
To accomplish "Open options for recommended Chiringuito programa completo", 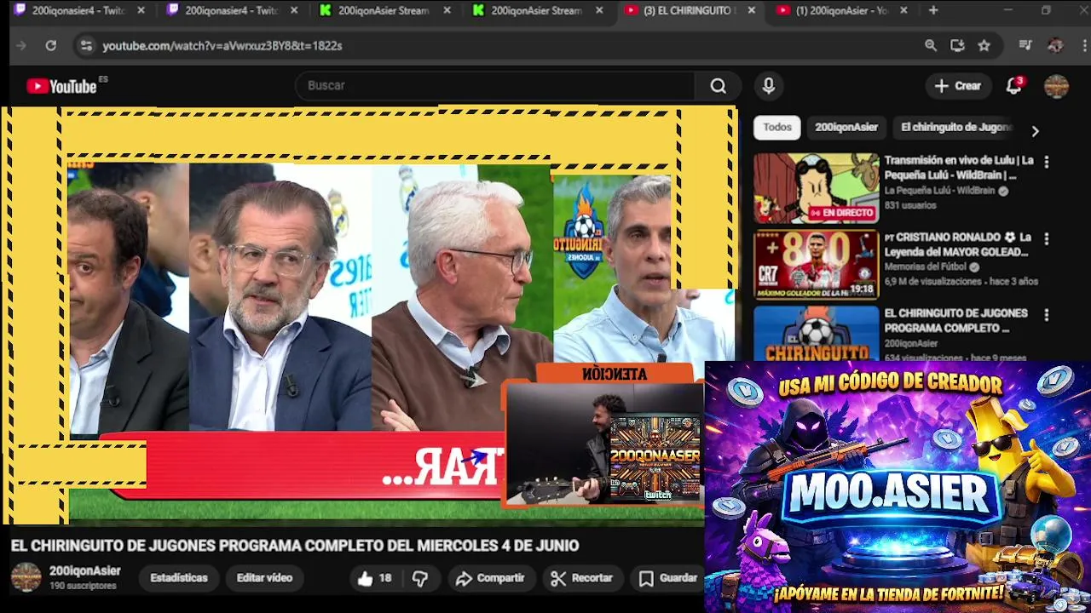I will point(1047,315).
